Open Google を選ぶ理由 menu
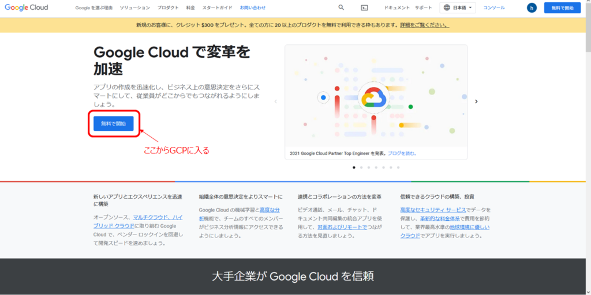This screenshot has height=295, width=591. 93,8
